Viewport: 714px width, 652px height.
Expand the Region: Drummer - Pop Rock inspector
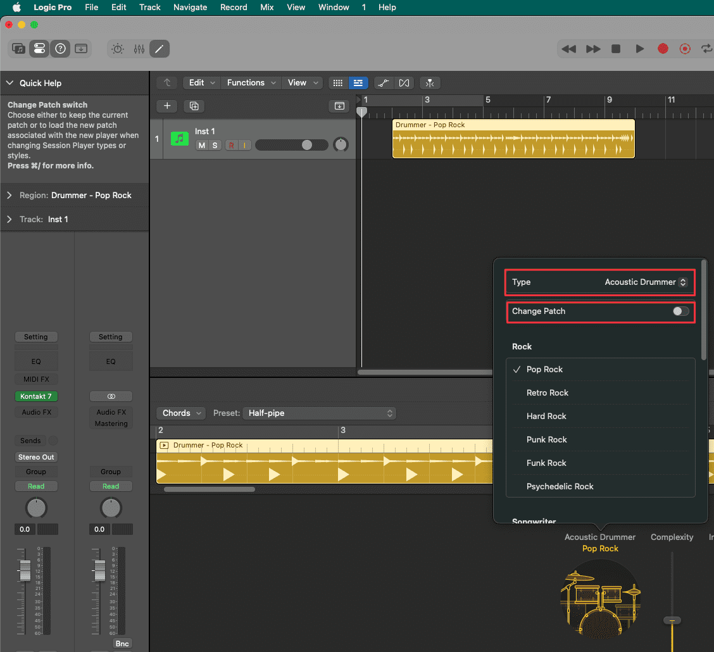(9, 196)
